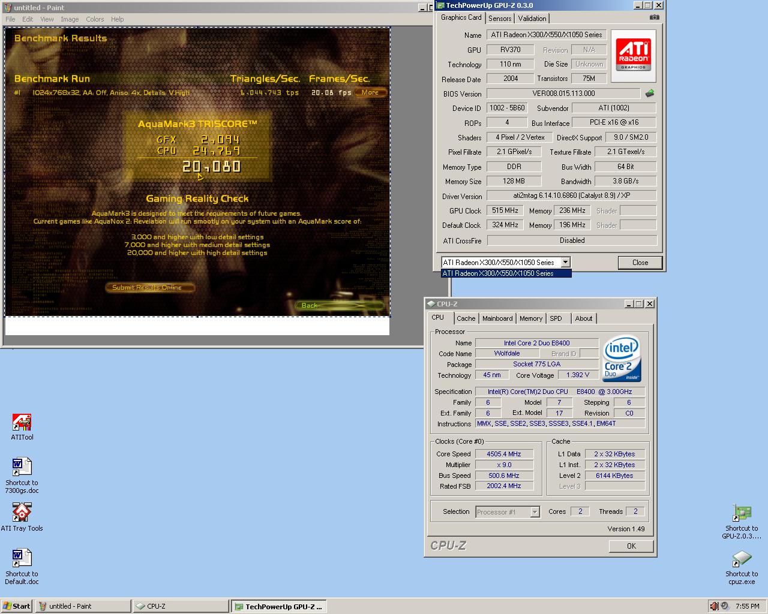The width and height of the screenshot is (768, 614).
Task: Click the CPU-Z title bar icon
Action: click(x=431, y=304)
